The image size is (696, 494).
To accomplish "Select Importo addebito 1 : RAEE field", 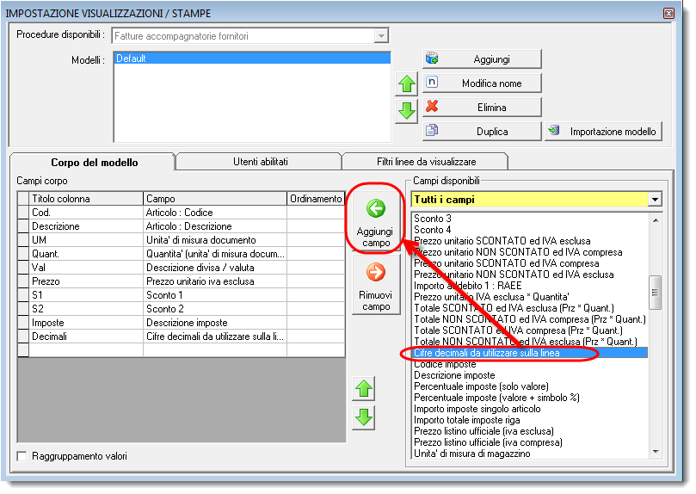I will [x=530, y=286].
